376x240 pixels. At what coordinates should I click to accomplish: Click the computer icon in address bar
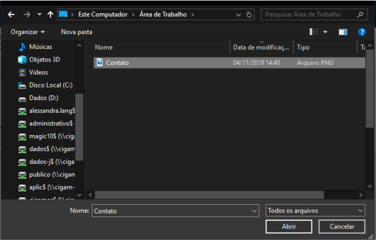tap(63, 14)
